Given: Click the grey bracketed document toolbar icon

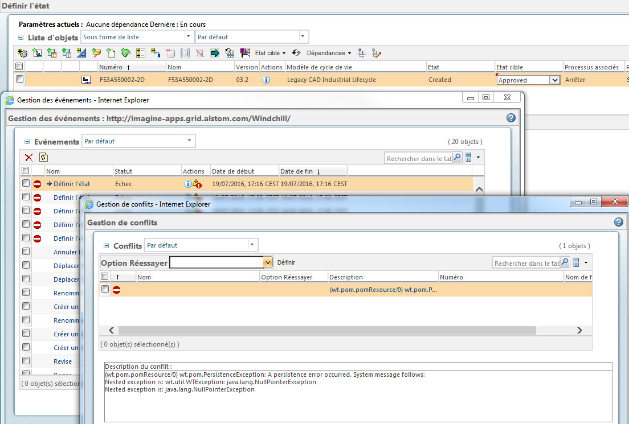Looking at the screenshot, I should click(x=185, y=53).
